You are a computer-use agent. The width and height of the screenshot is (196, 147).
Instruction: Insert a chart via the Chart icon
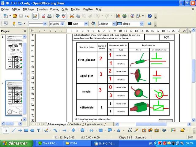(118, 16)
